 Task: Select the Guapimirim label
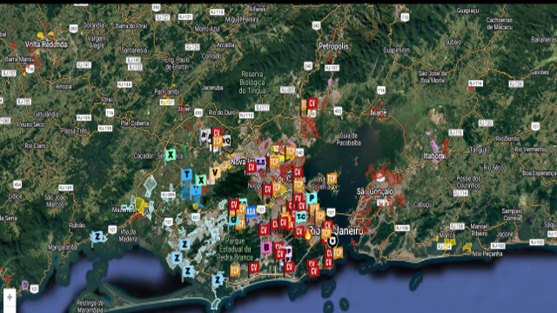pyautogui.click(x=397, y=50)
